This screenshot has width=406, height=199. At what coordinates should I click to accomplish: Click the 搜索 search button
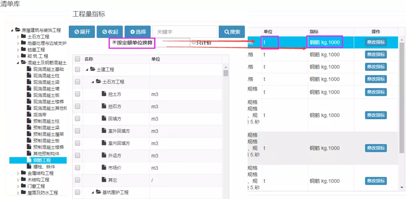(232, 32)
